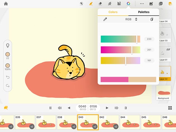This screenshot has height=132, width=176.
Task: Click the pink previous color swatch
Action: coord(114,80)
